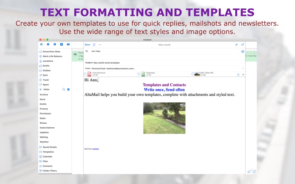The image size is (295, 184).
Task: Click the To field with Ann Haro
Action: pyautogui.click(x=164, y=51)
